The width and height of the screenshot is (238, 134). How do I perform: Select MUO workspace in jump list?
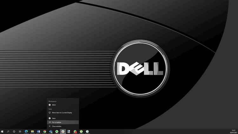tap(63, 105)
